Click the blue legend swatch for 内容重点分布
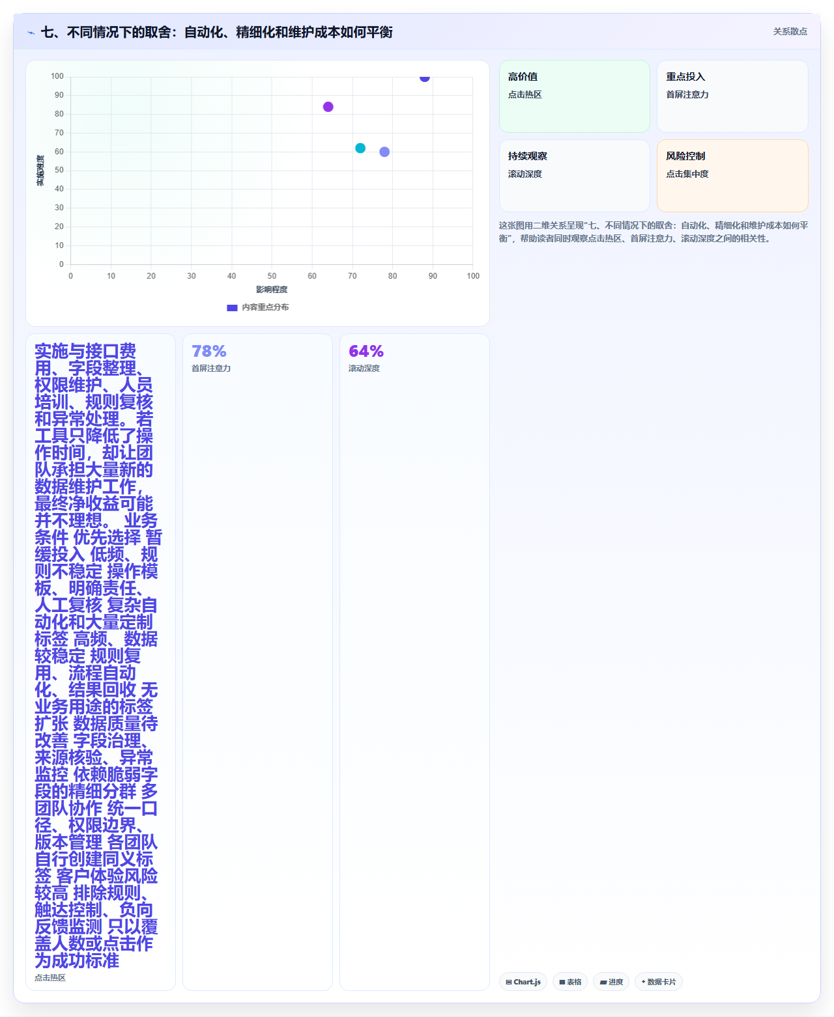Screen dimensions: 834x1017 pos(232,307)
